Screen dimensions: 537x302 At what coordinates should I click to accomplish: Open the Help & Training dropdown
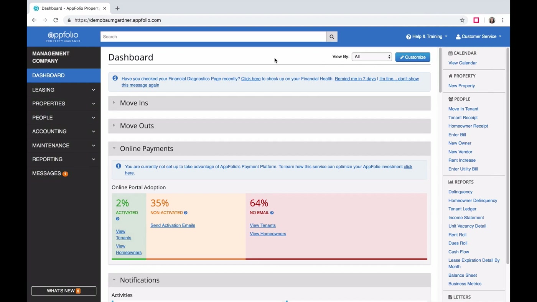[x=427, y=36]
